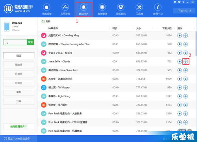Open the 下载中心 download center
The image size is (197, 142).
coord(184,11)
